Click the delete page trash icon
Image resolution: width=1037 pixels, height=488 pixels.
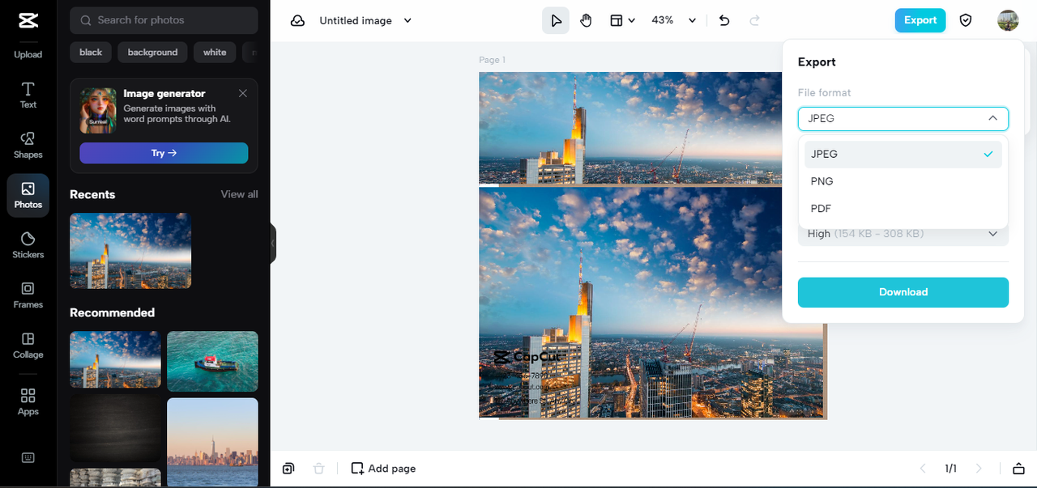(x=318, y=469)
